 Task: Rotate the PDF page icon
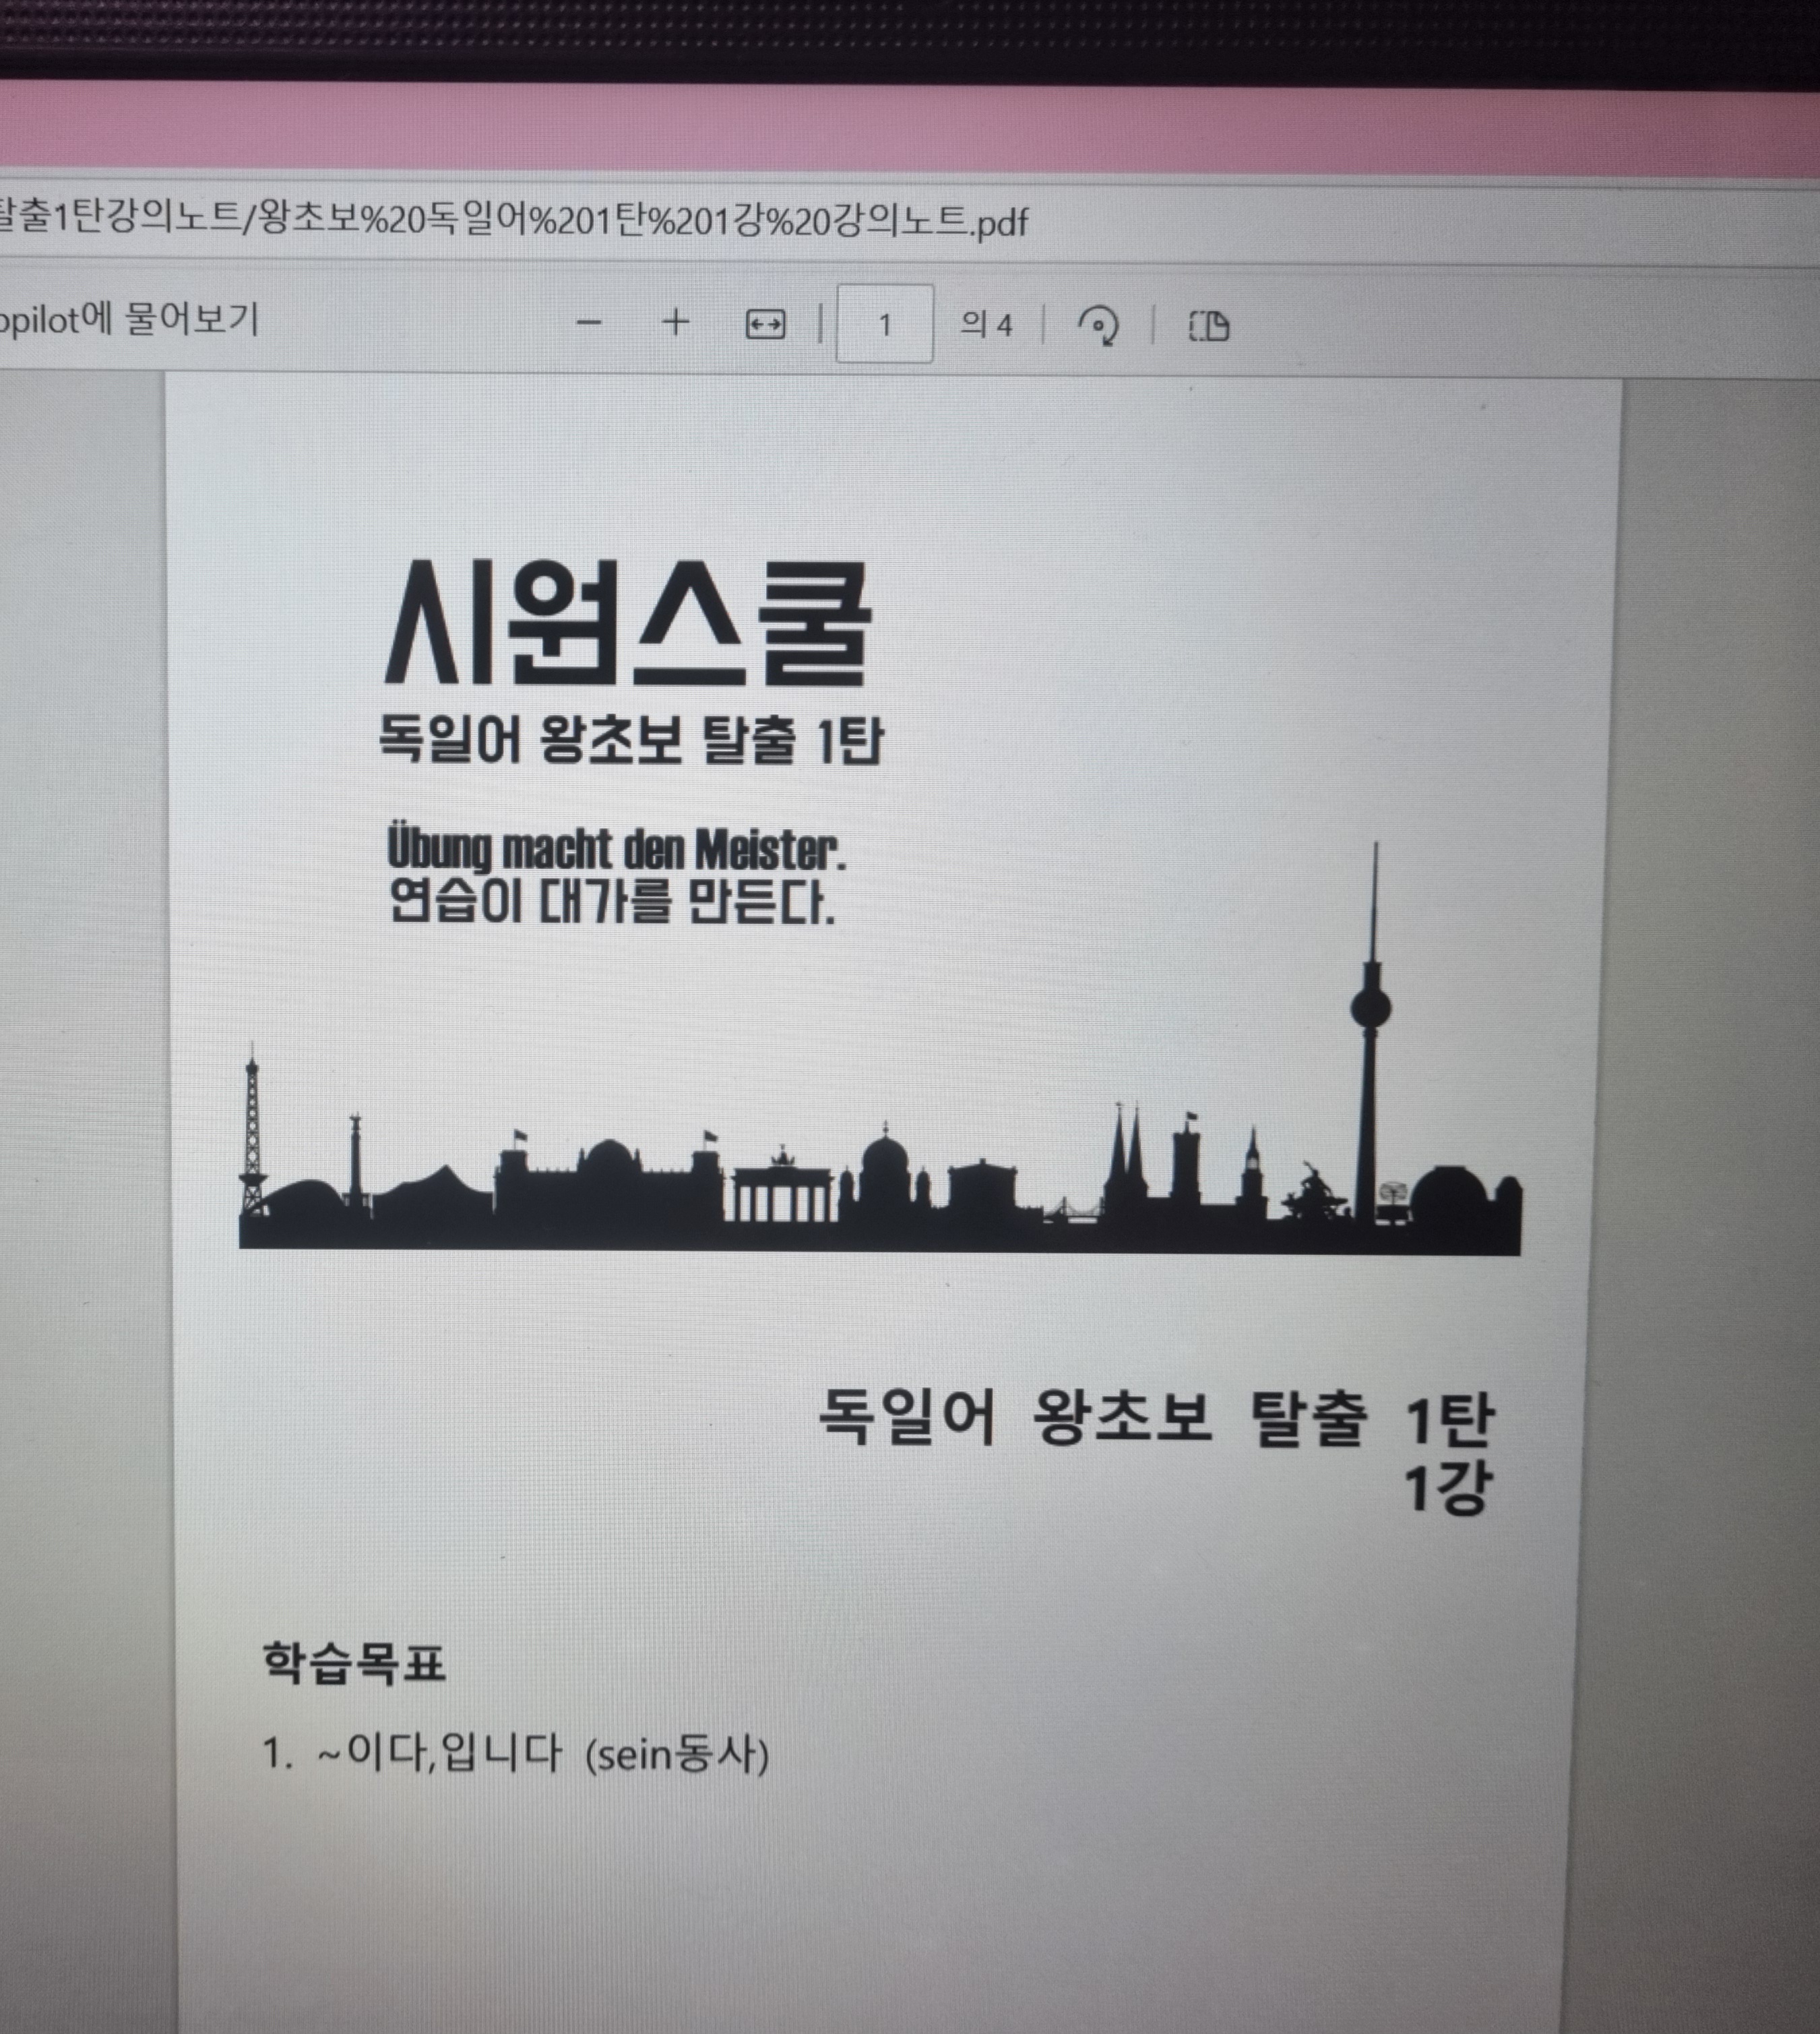(x=1098, y=326)
